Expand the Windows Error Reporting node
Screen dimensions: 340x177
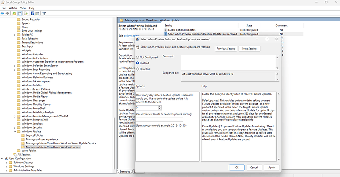point(15,70)
